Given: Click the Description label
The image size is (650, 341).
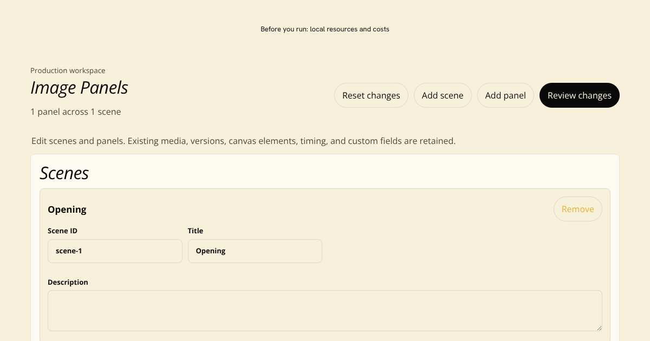Looking at the screenshot, I should coord(68,282).
